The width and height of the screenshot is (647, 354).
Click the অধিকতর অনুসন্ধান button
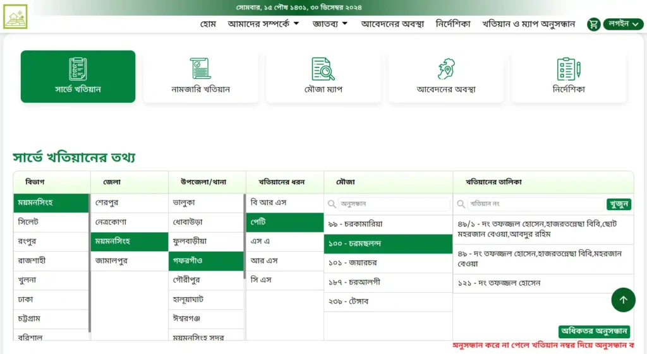(x=594, y=331)
